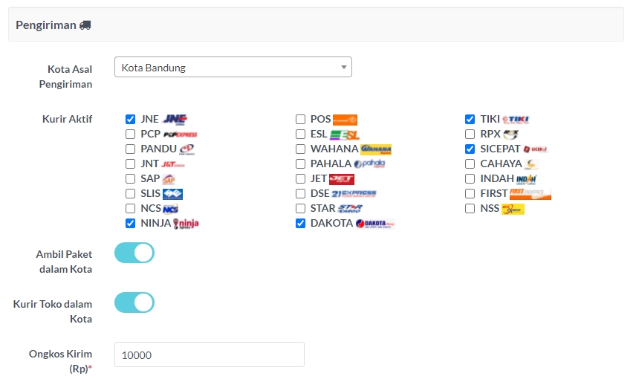Click the Dakota cargo logo
This screenshot has height=382, width=636.
point(374,223)
